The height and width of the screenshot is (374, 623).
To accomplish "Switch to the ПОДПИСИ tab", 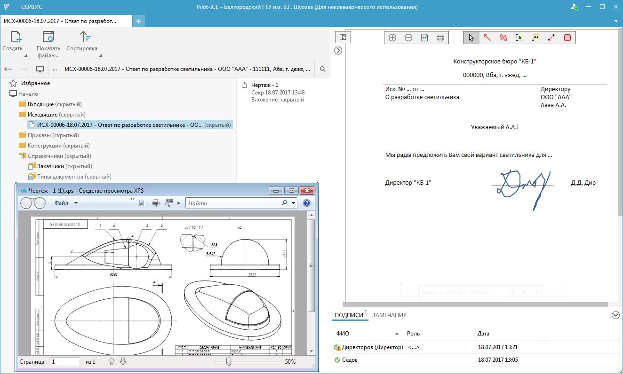I will (x=349, y=315).
